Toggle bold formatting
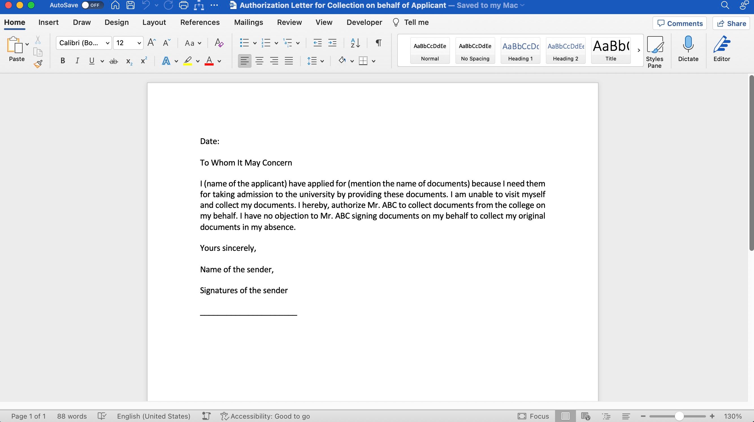 (x=62, y=61)
